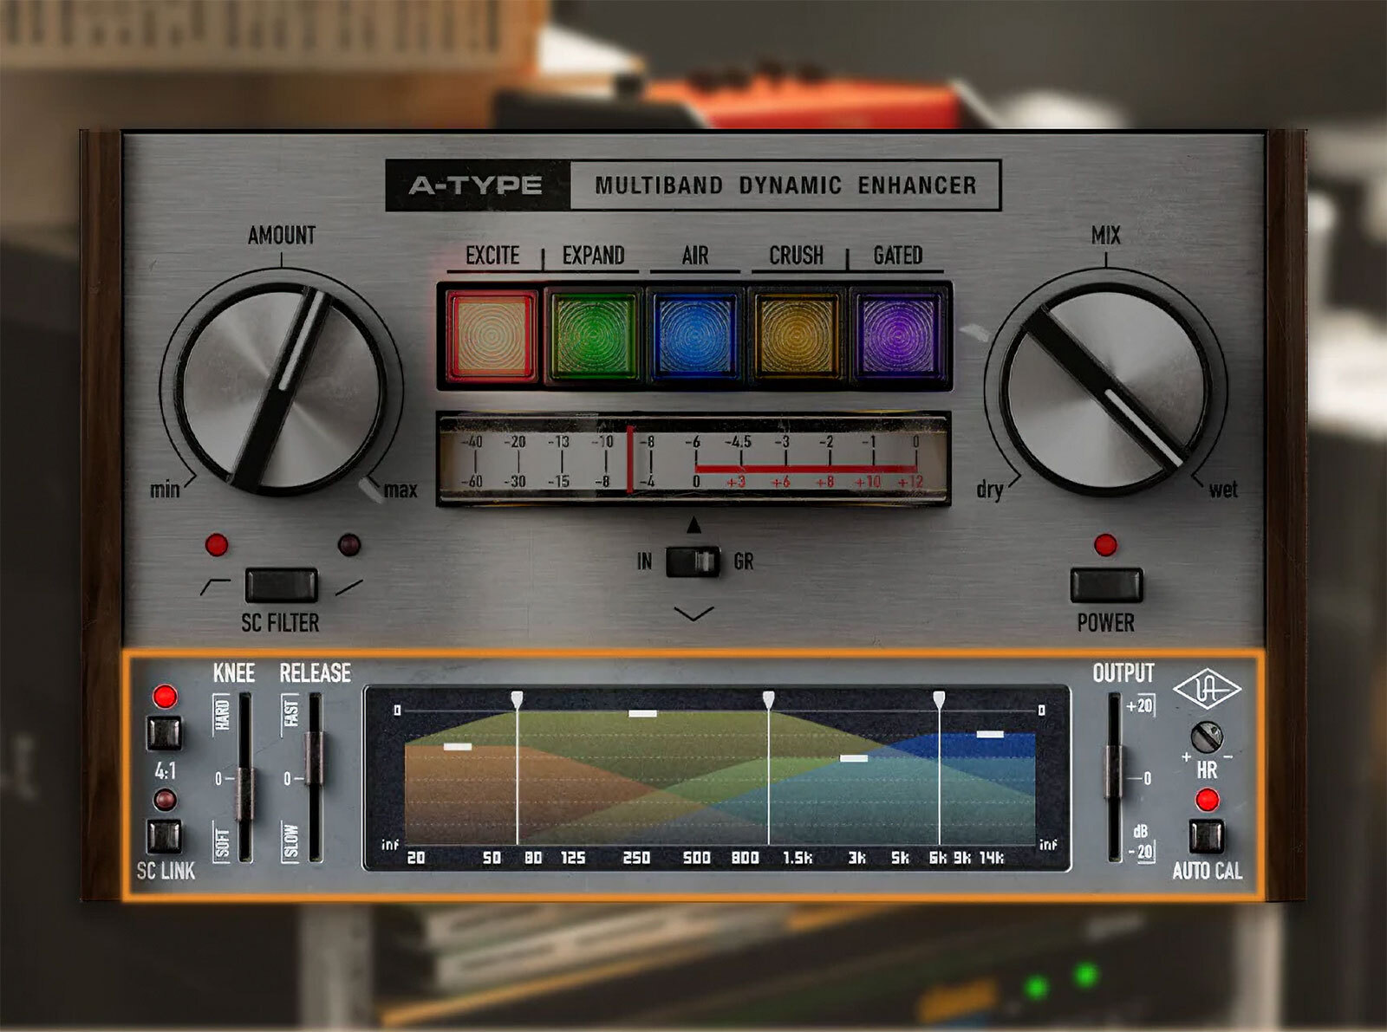Click the FAST label on RELEASE slider
Image resolution: width=1387 pixels, height=1032 pixels.
point(291,713)
